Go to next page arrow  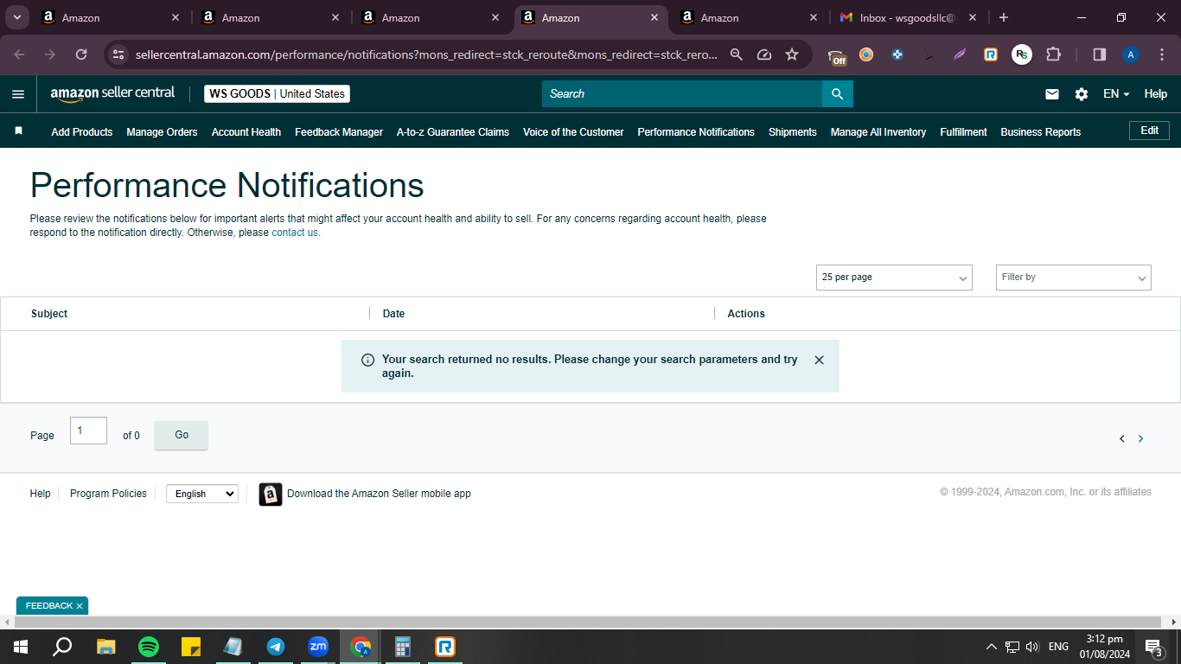coord(1140,438)
